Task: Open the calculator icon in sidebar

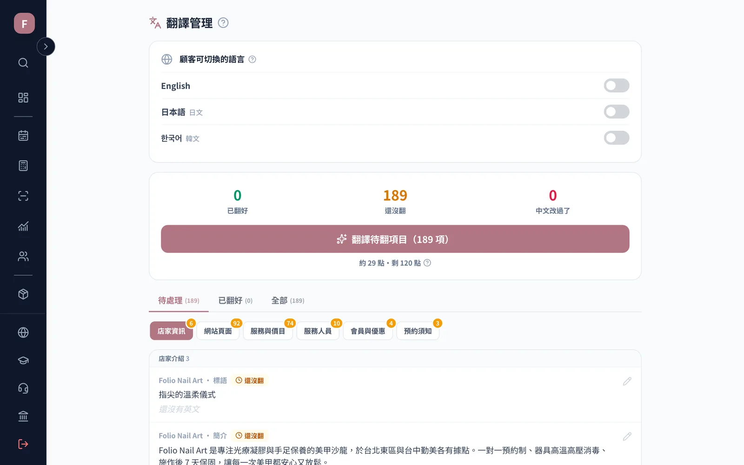Action: pyautogui.click(x=23, y=166)
